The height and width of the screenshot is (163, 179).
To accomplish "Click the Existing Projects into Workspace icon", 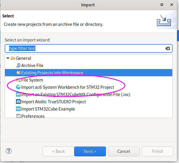I will pyautogui.click(x=19, y=73).
